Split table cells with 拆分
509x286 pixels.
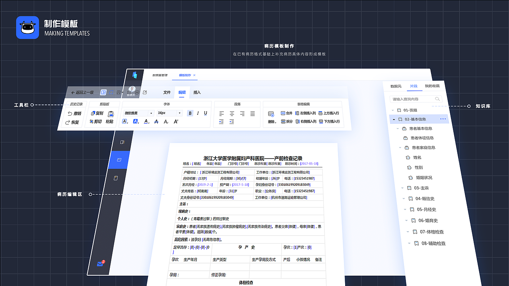287,122
